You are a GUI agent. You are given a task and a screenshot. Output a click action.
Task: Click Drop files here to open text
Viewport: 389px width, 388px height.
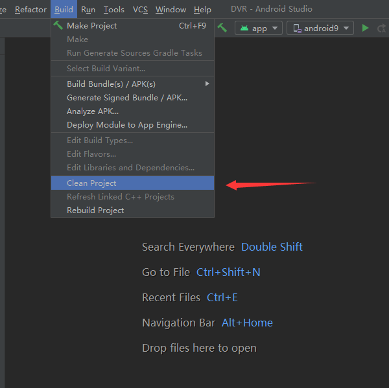200,348
